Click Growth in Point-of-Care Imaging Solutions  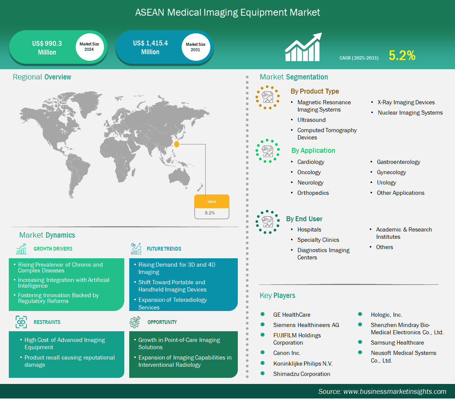coord(179,343)
